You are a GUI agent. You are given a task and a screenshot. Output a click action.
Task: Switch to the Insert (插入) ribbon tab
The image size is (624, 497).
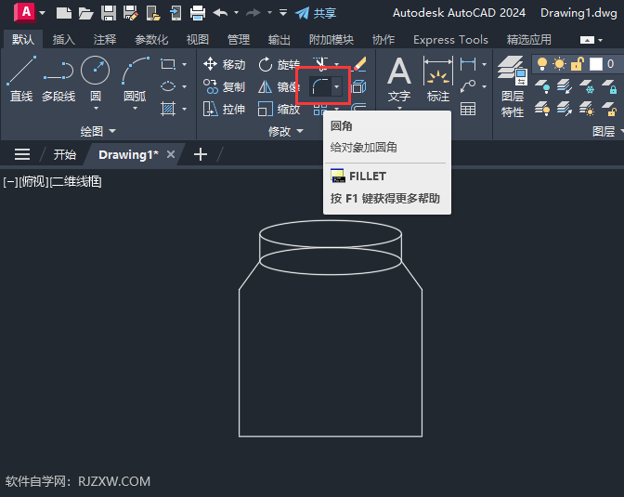tap(64, 39)
